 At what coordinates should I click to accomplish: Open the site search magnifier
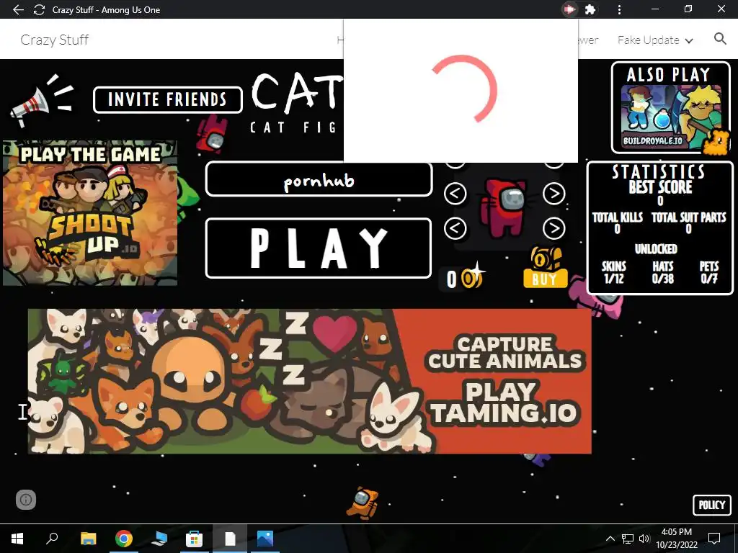point(720,39)
